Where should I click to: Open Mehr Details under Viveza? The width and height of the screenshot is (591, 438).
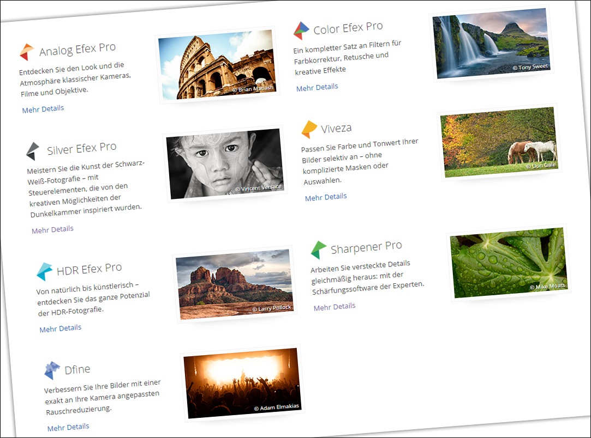tap(326, 197)
